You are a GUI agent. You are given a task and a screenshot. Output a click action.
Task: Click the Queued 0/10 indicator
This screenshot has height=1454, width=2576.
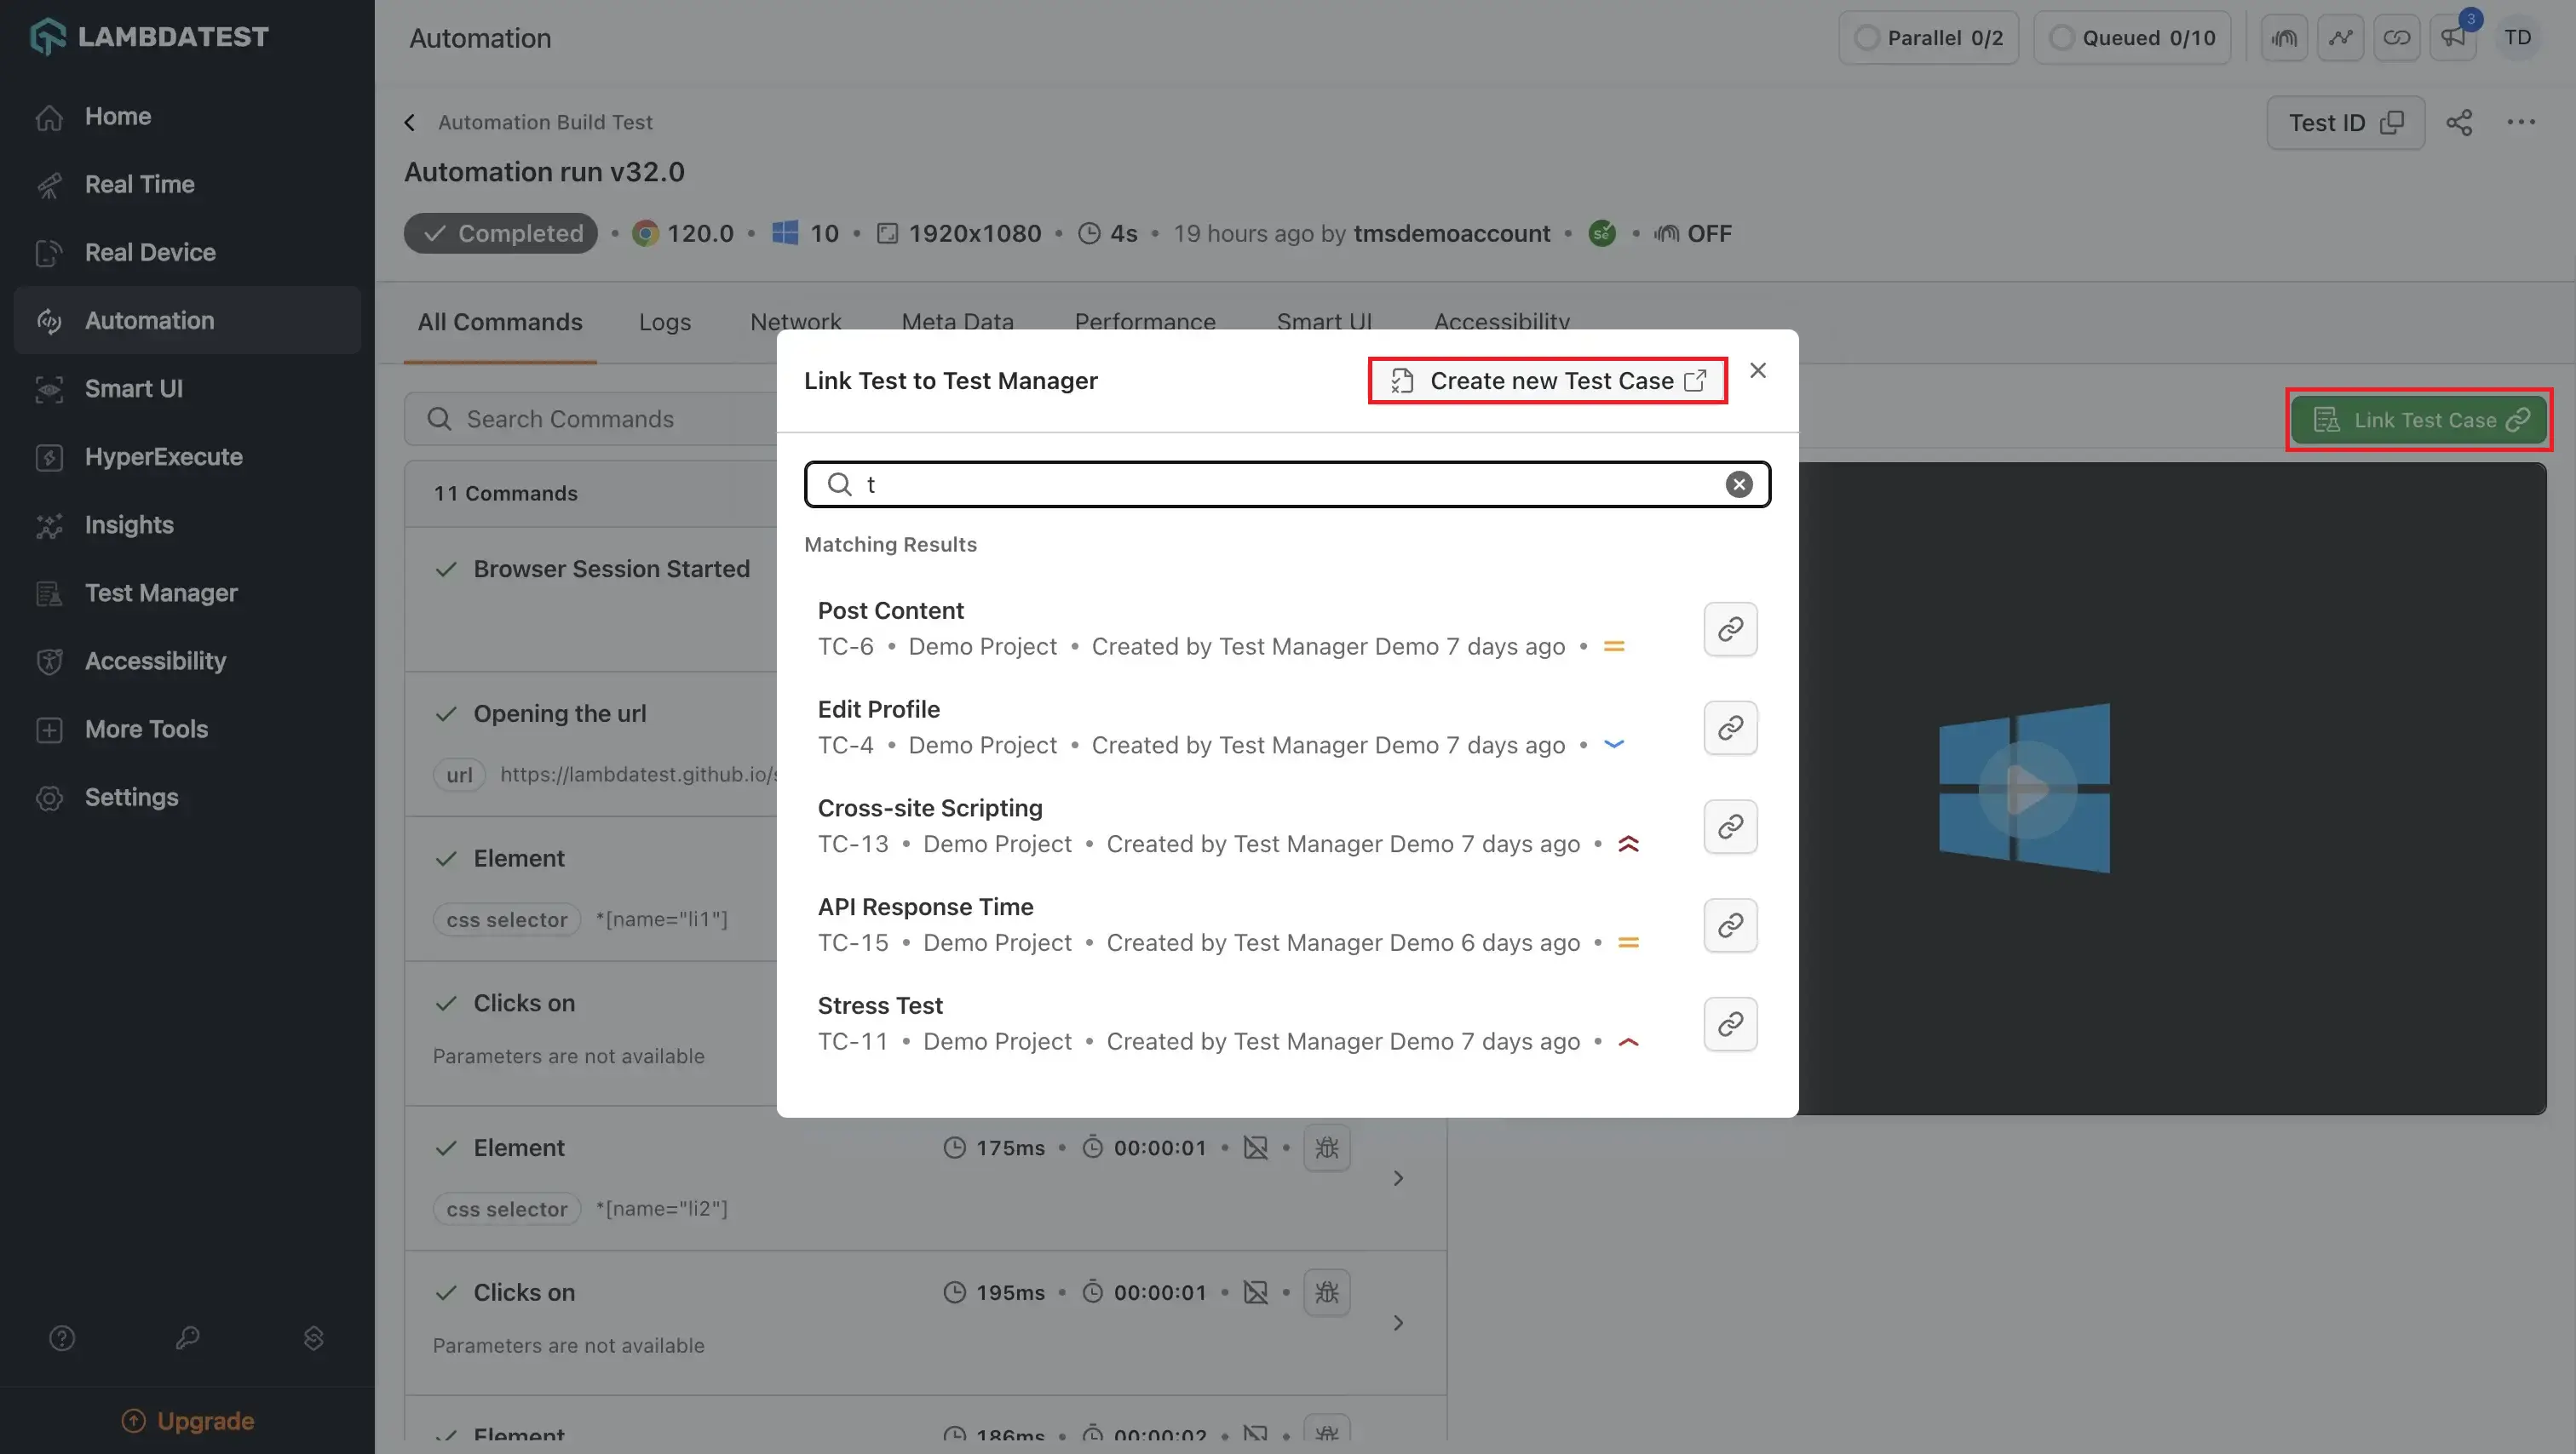[x=2132, y=38]
